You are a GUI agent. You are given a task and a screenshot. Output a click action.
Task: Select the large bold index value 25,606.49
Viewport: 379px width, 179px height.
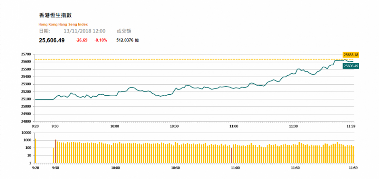pos(52,40)
